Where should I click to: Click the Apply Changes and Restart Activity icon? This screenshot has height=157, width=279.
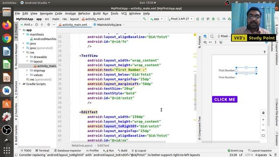[203, 19]
